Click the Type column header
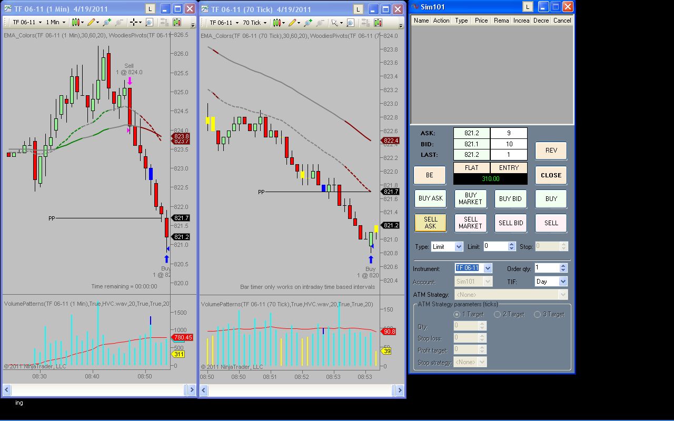Viewport: 674px width, 421px height. [x=461, y=21]
